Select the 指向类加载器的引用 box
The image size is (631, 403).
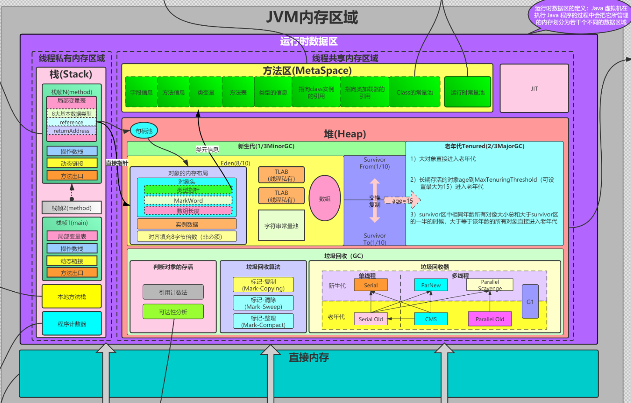coord(365,92)
